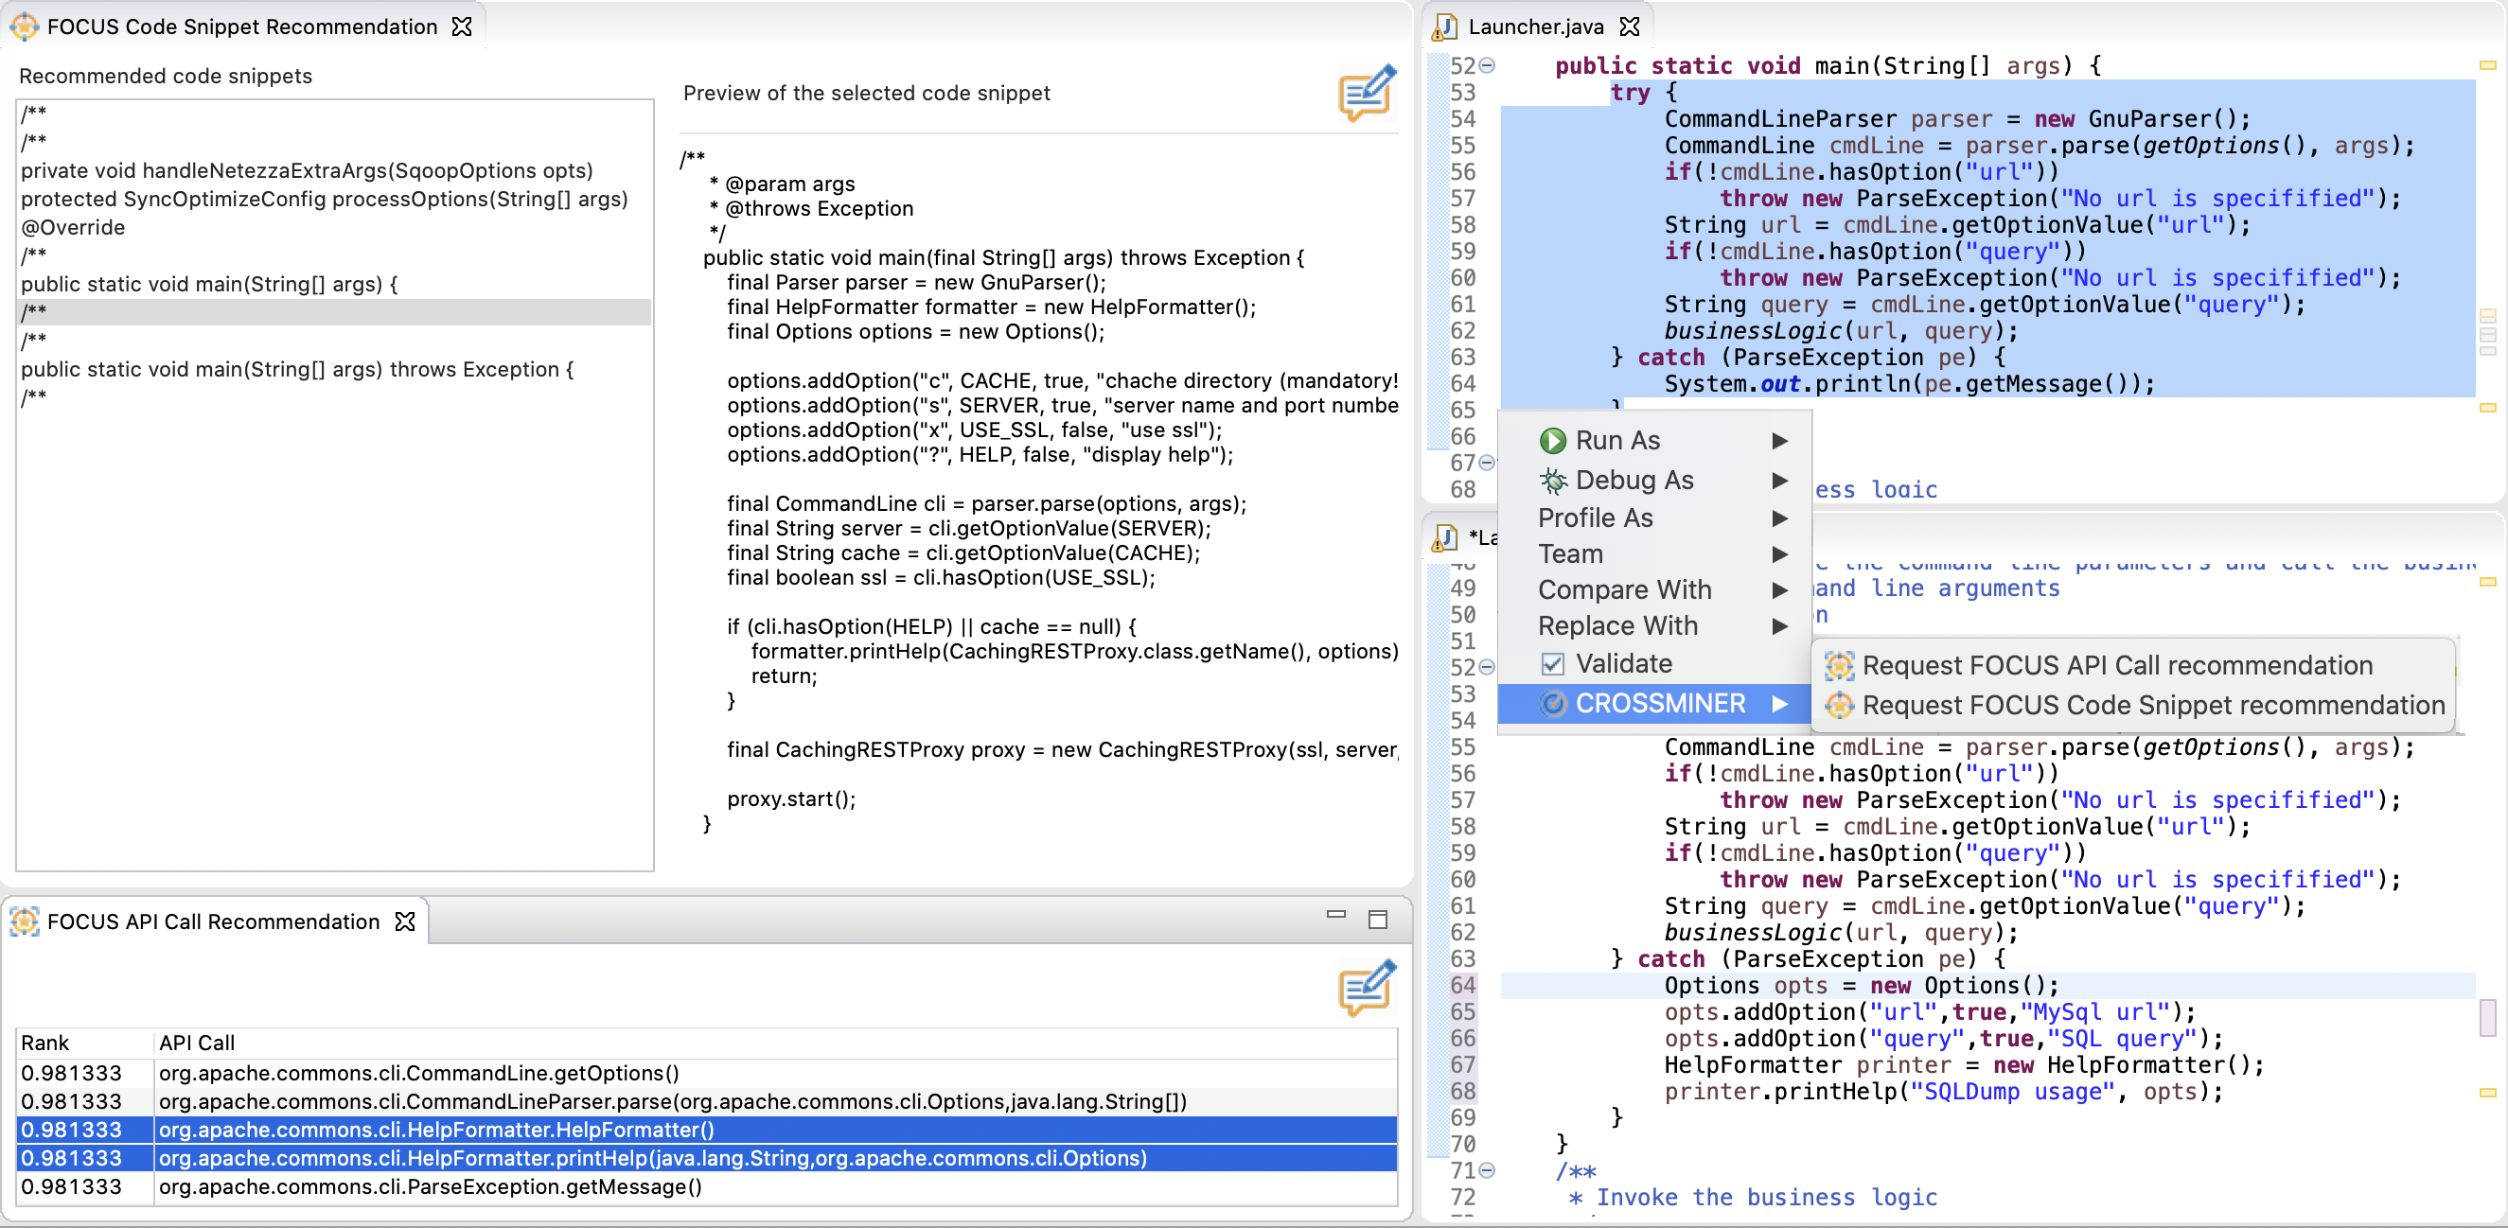Click the Debug As bug icon
Viewport: 2508px width, 1228px height.
[x=1552, y=481]
